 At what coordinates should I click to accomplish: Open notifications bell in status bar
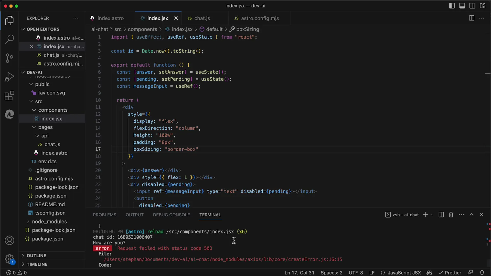[482, 273]
